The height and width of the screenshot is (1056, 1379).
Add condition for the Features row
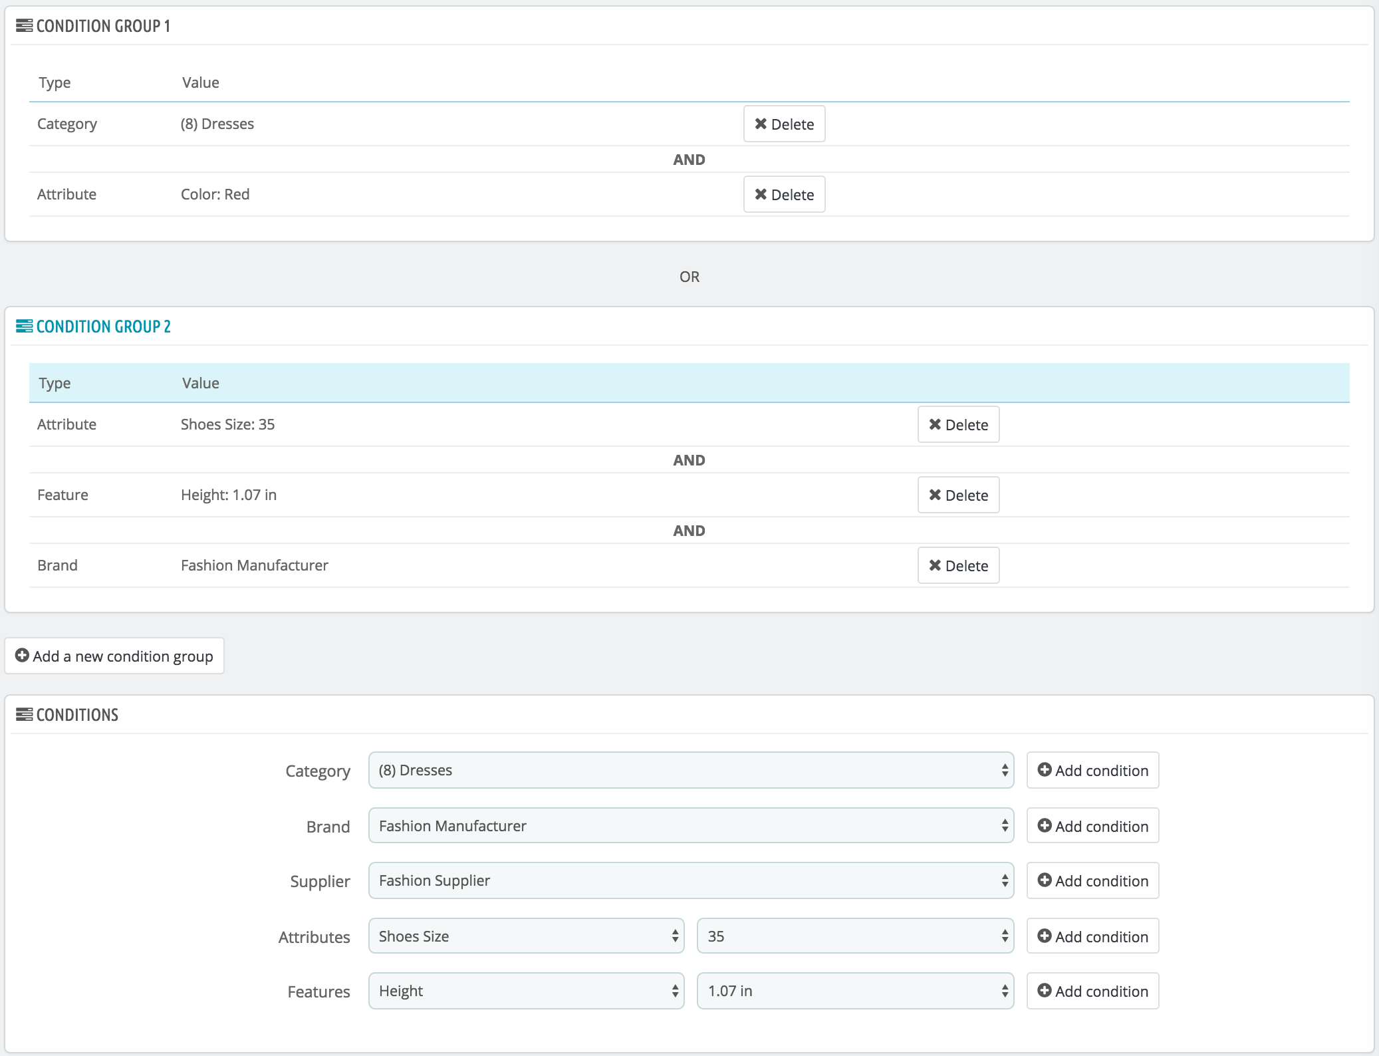click(x=1092, y=991)
